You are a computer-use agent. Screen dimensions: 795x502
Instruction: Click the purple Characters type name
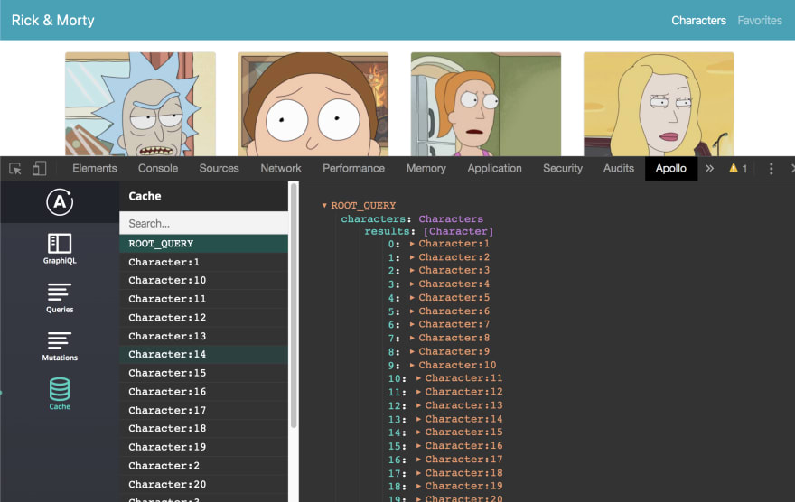pyautogui.click(x=451, y=218)
